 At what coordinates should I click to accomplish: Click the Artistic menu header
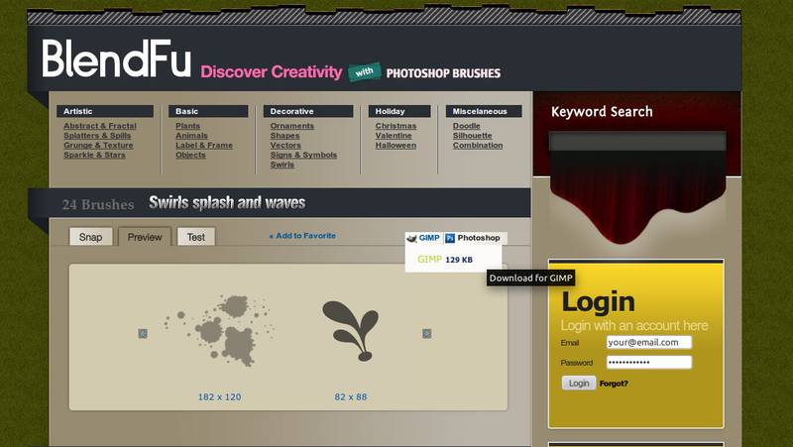105,111
